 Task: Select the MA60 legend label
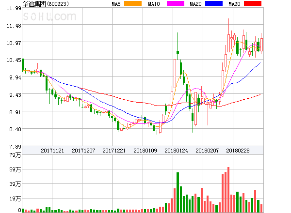pos(234,4)
